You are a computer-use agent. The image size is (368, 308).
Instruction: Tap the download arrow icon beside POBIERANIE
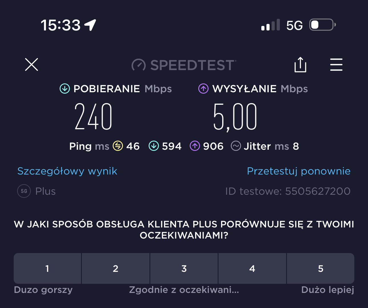[65, 89]
